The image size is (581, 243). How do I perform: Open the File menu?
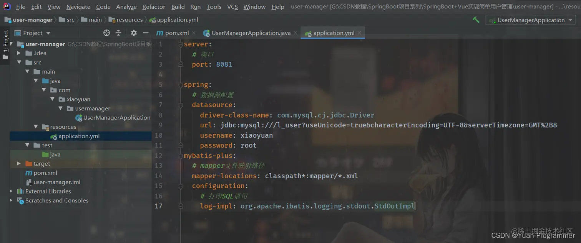[x=21, y=7]
